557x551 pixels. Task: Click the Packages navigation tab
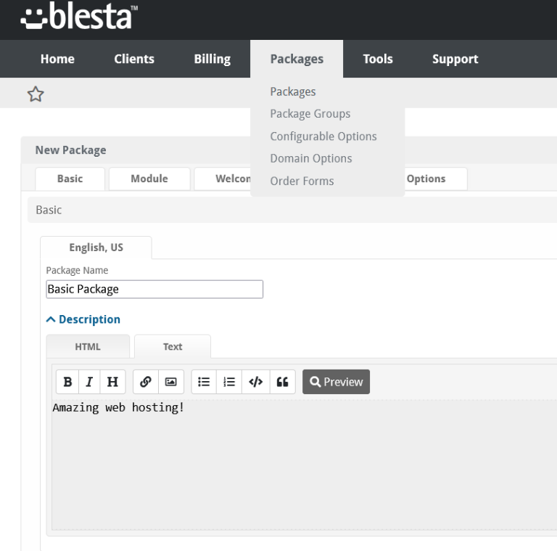pos(297,59)
